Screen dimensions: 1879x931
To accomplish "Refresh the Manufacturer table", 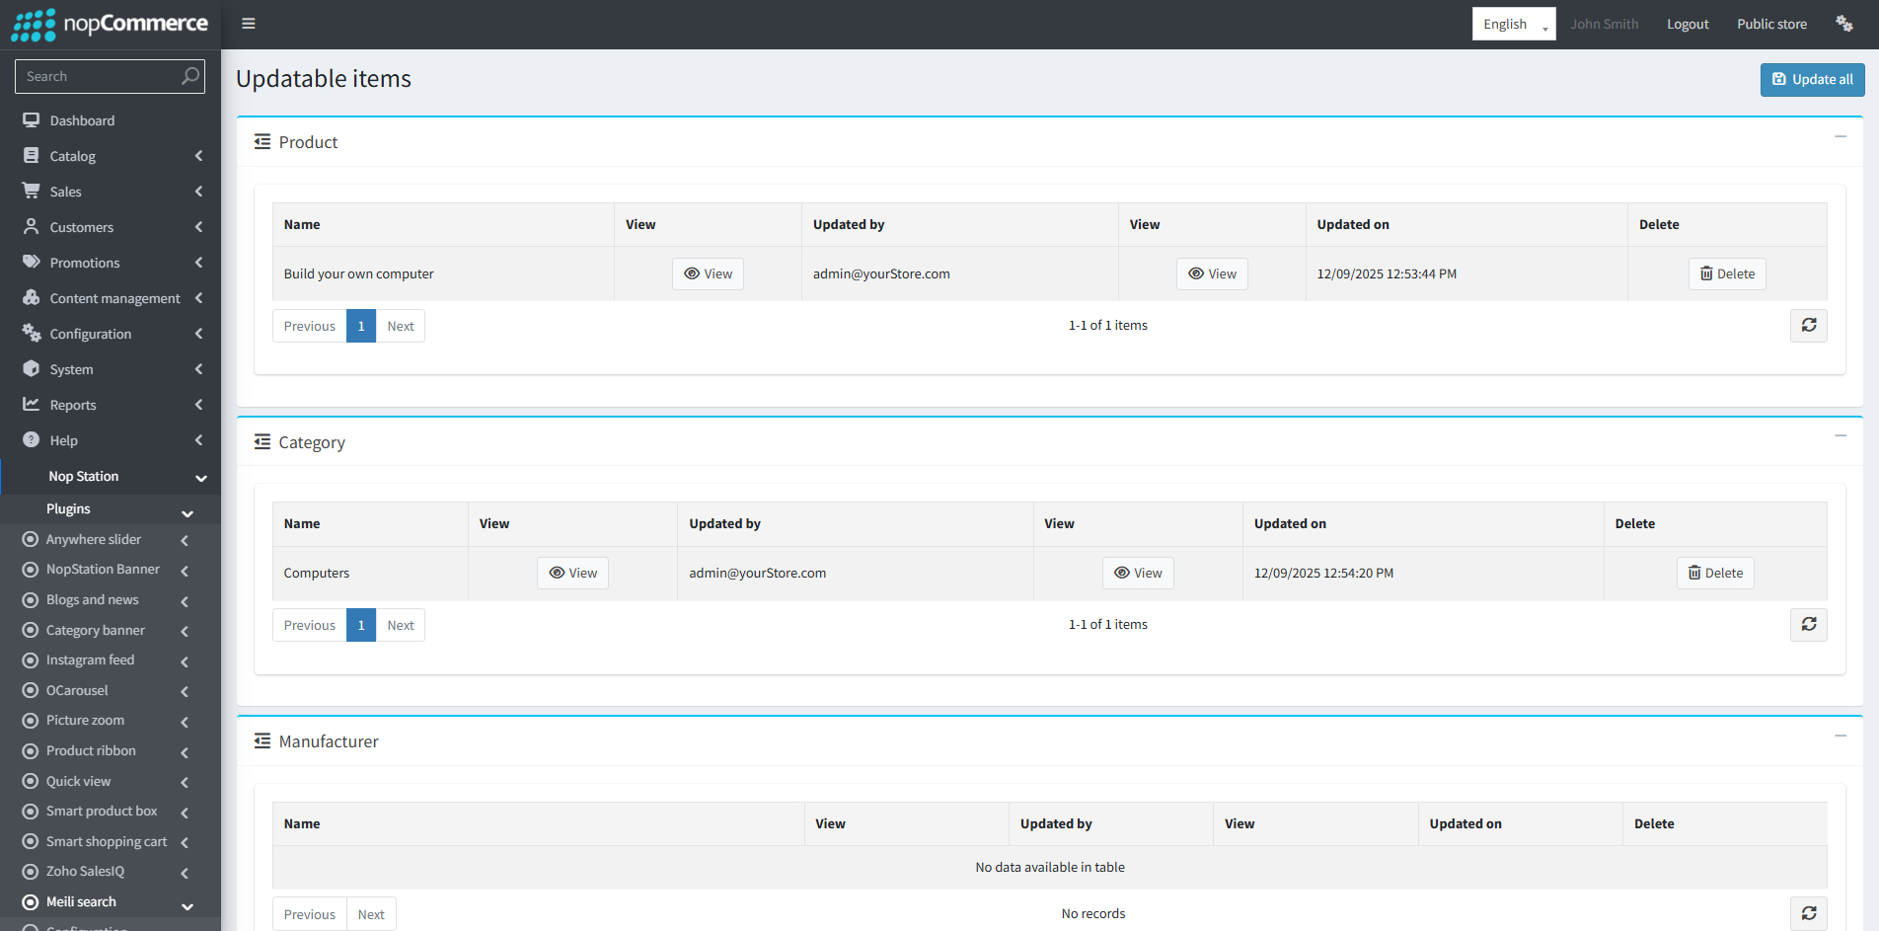I will (x=1808, y=913).
